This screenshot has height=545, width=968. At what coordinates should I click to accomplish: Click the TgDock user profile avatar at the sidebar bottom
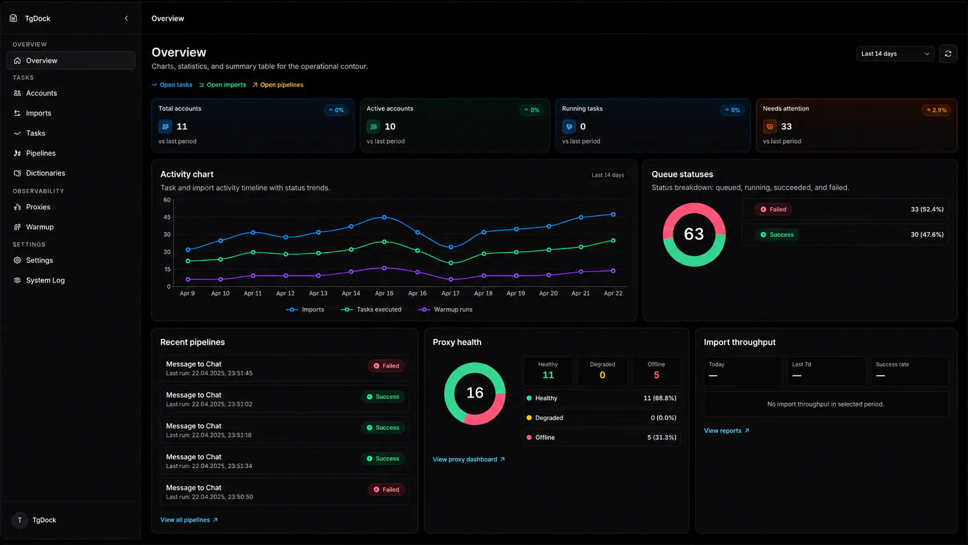(20, 520)
